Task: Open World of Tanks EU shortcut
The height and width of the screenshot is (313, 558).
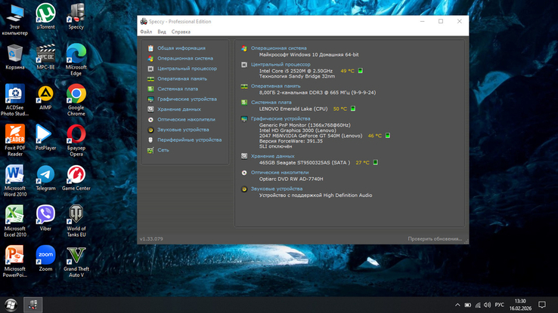Action: click(x=76, y=221)
